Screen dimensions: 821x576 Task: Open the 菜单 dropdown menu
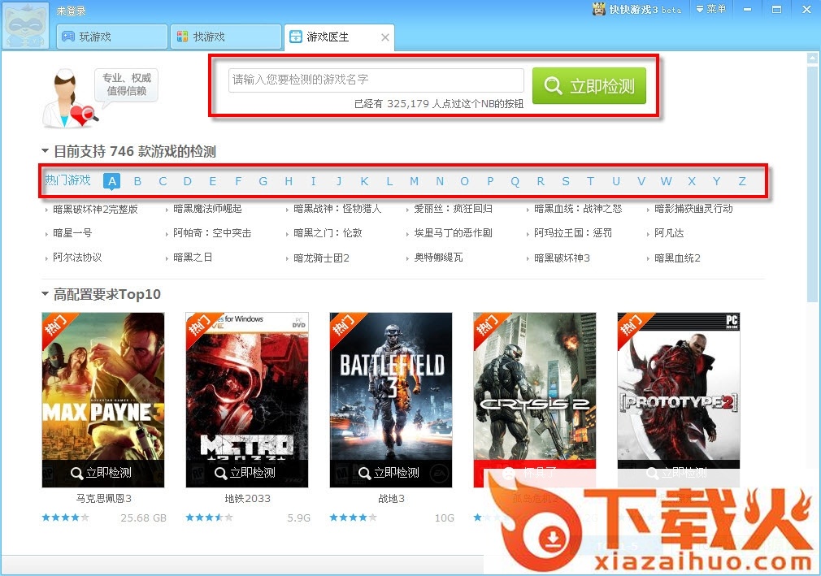711,9
